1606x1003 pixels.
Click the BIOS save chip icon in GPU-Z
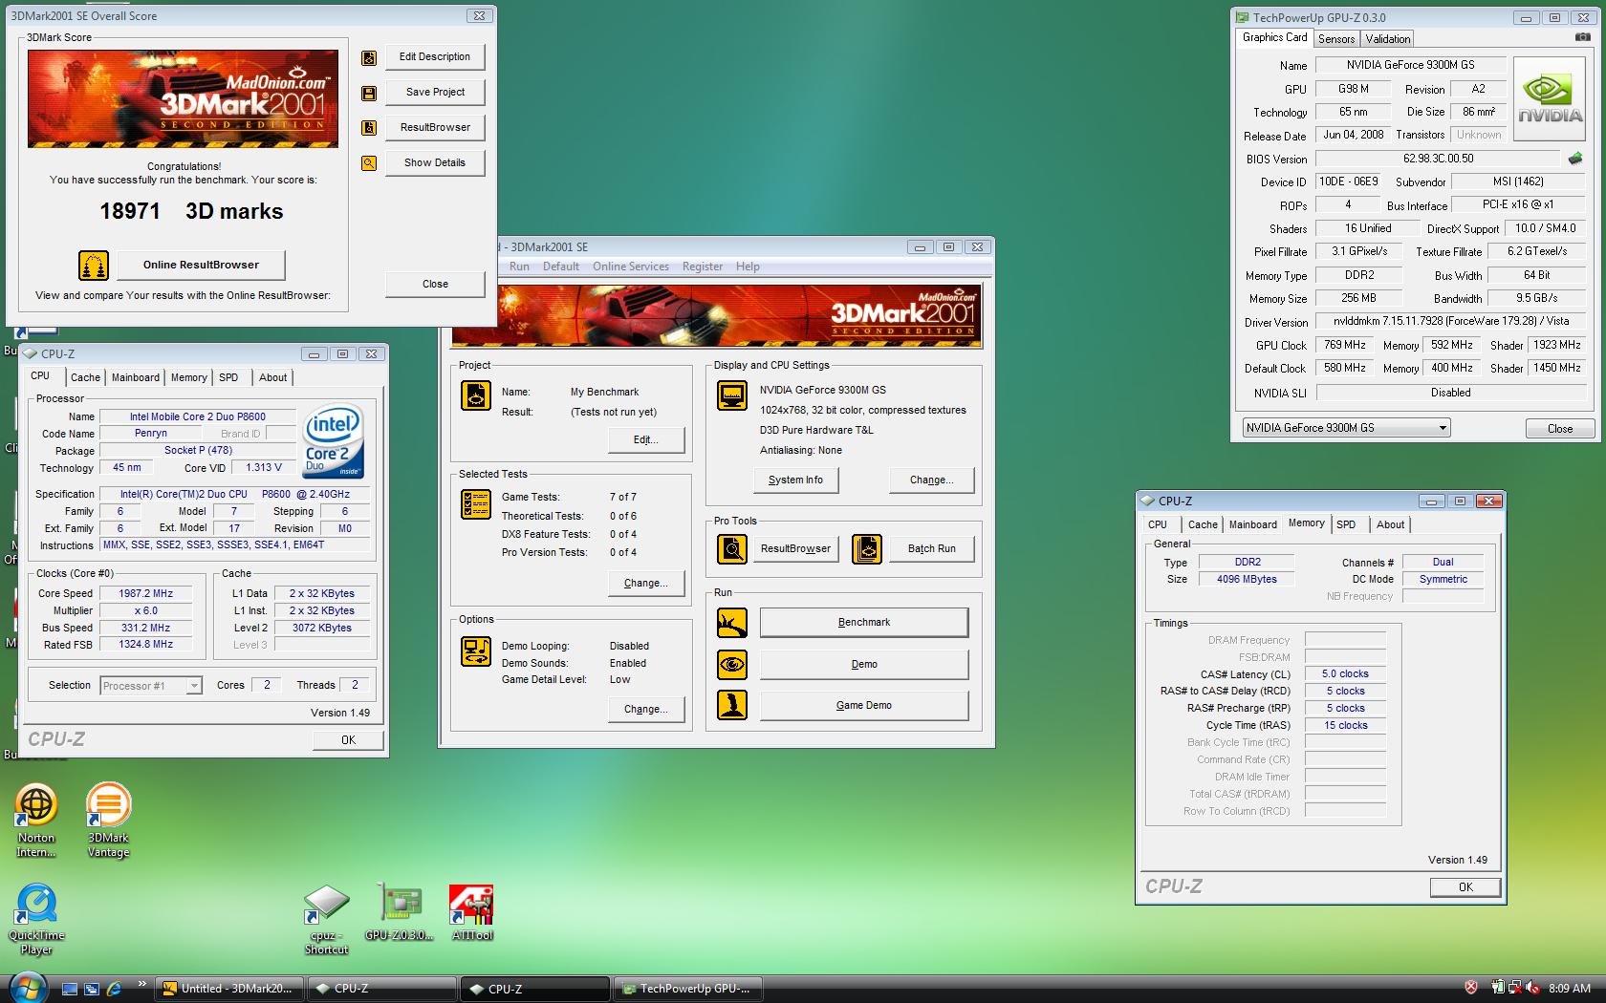pos(1575,159)
